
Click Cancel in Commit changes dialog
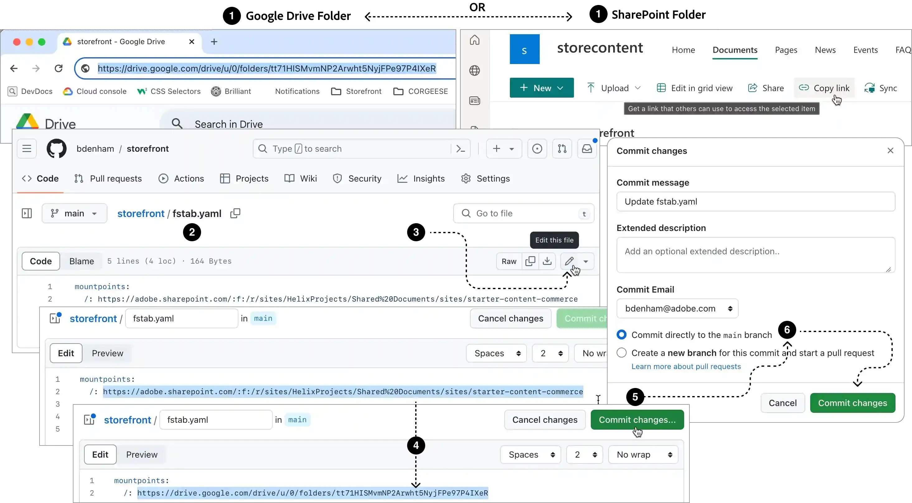pos(783,403)
